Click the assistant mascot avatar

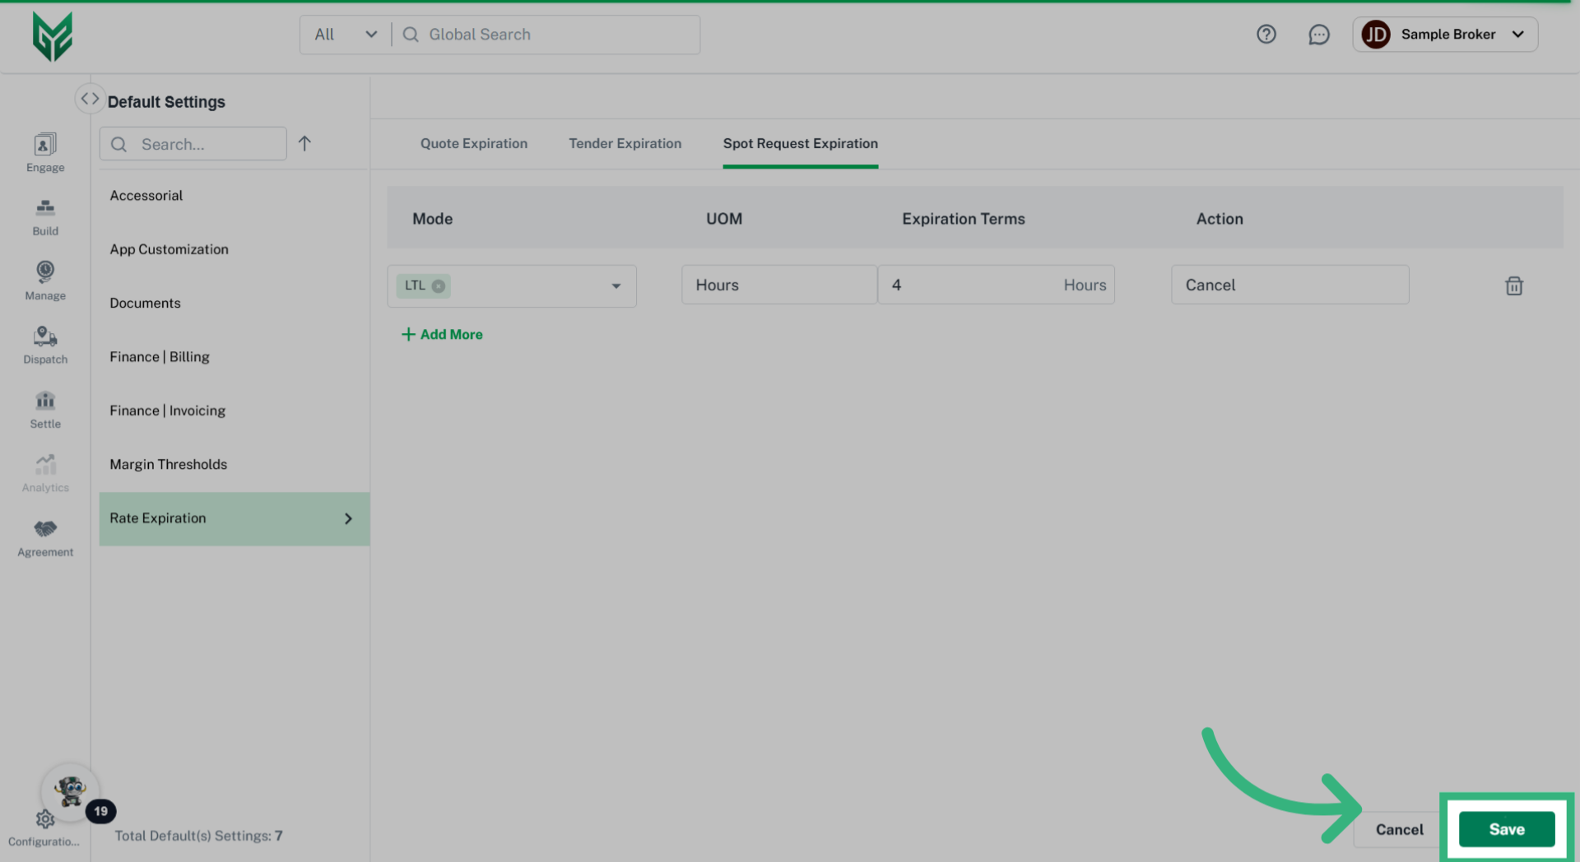coord(70,792)
